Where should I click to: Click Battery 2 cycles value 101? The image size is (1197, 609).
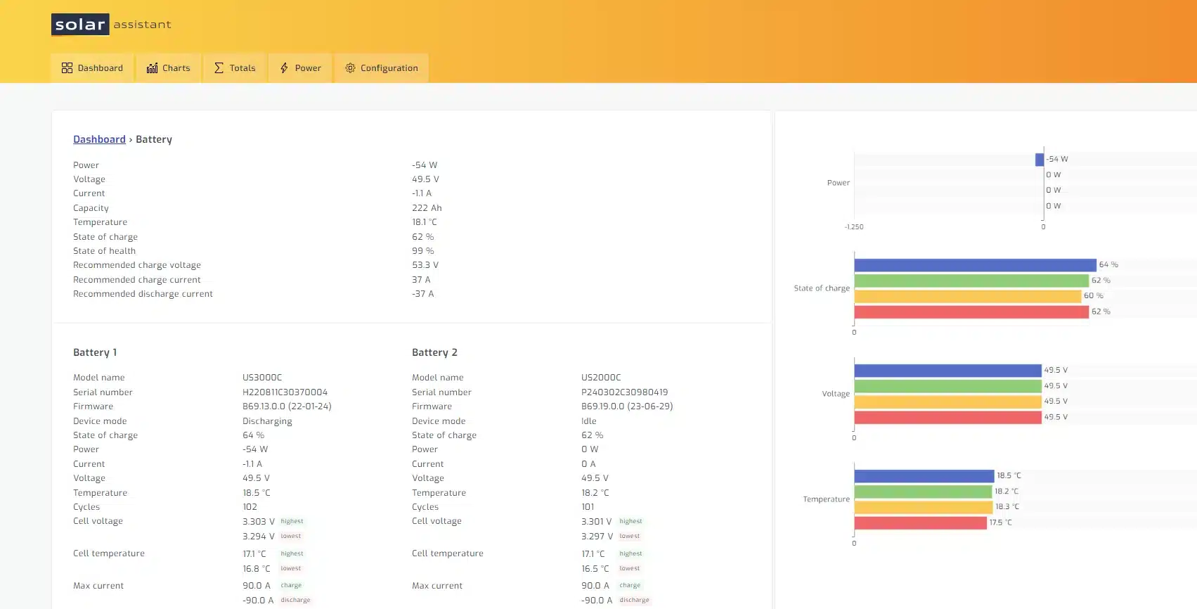click(x=588, y=507)
